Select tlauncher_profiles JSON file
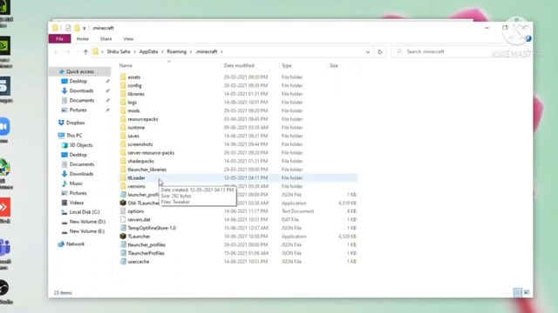The width and height of the screenshot is (558, 313). click(146, 245)
